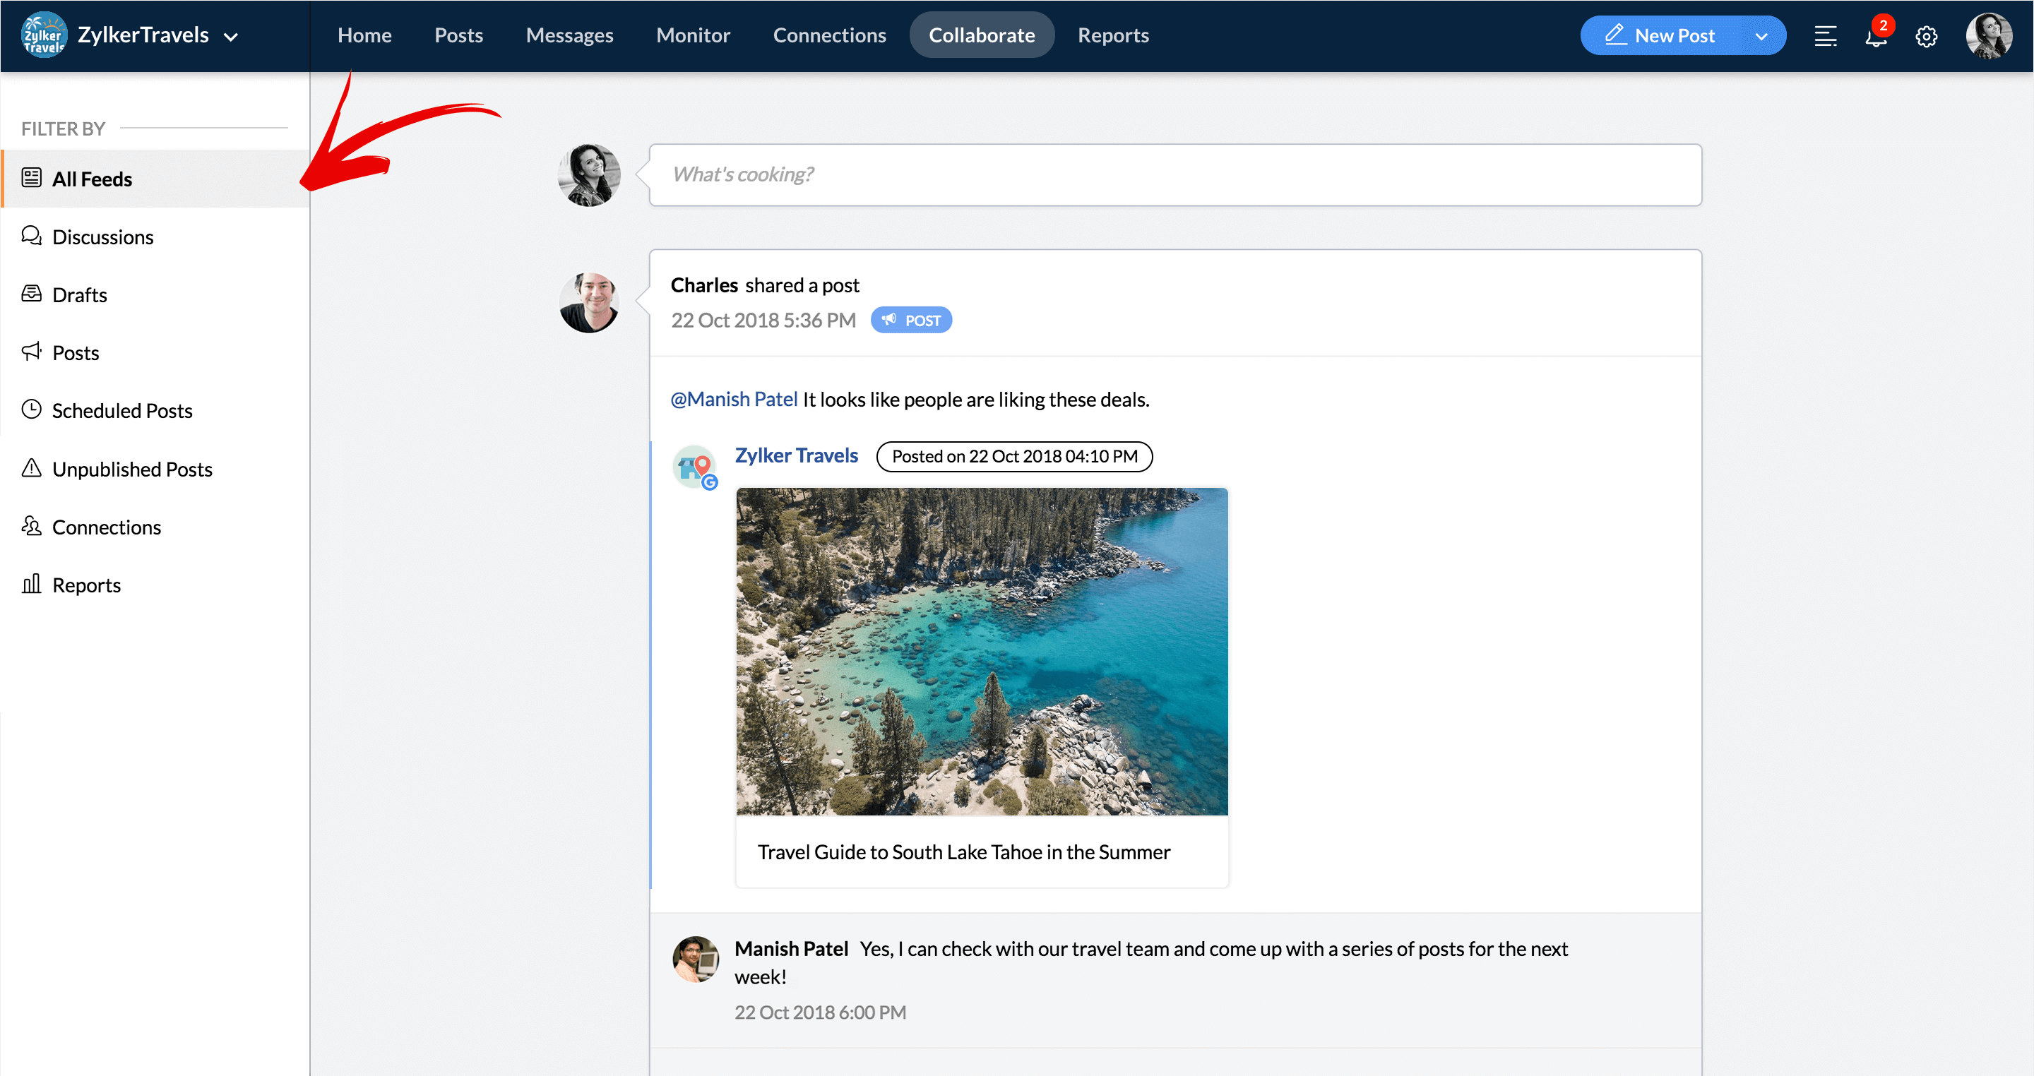The image size is (2034, 1076).
Task: Open the notifications bell icon
Action: pos(1875,36)
